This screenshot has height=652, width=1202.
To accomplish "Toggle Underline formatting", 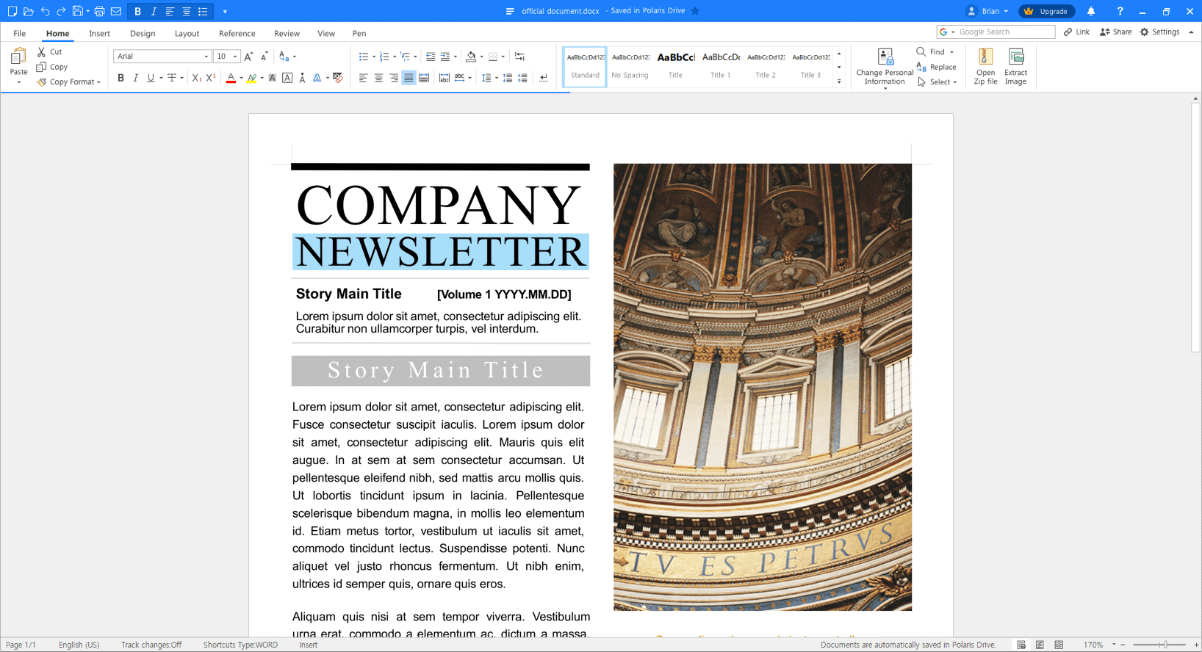I will pyautogui.click(x=151, y=78).
